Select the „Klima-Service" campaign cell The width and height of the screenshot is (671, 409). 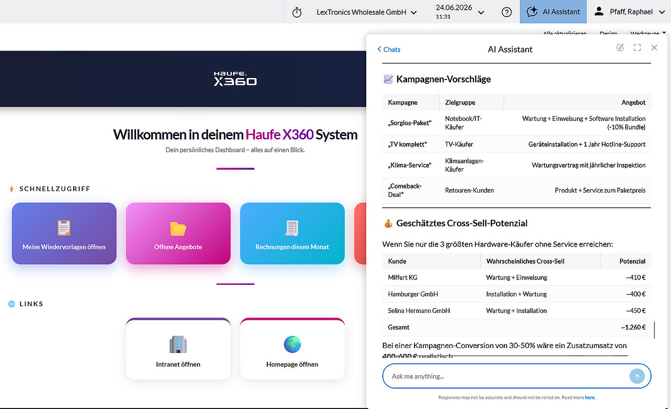410,165
